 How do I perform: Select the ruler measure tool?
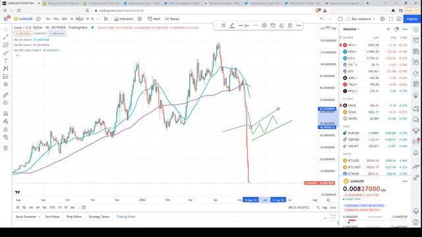(x=6, y=95)
